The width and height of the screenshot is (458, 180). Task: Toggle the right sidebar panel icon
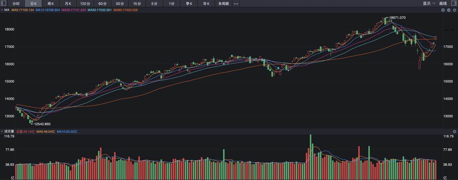click(x=455, y=3)
